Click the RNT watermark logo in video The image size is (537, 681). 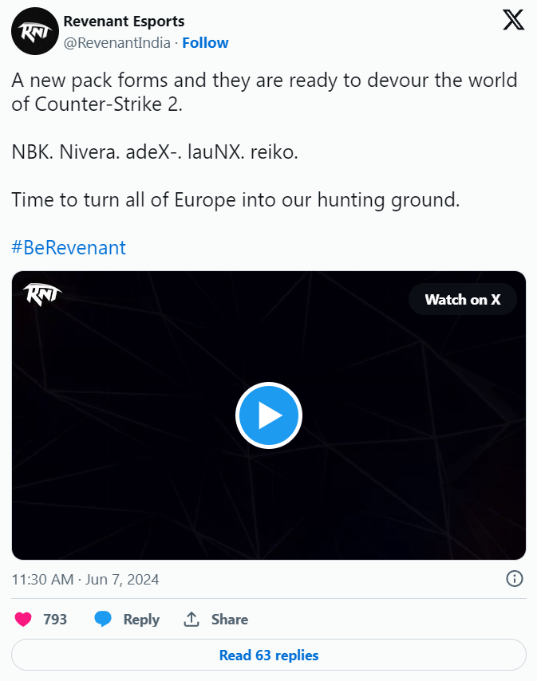[42, 293]
